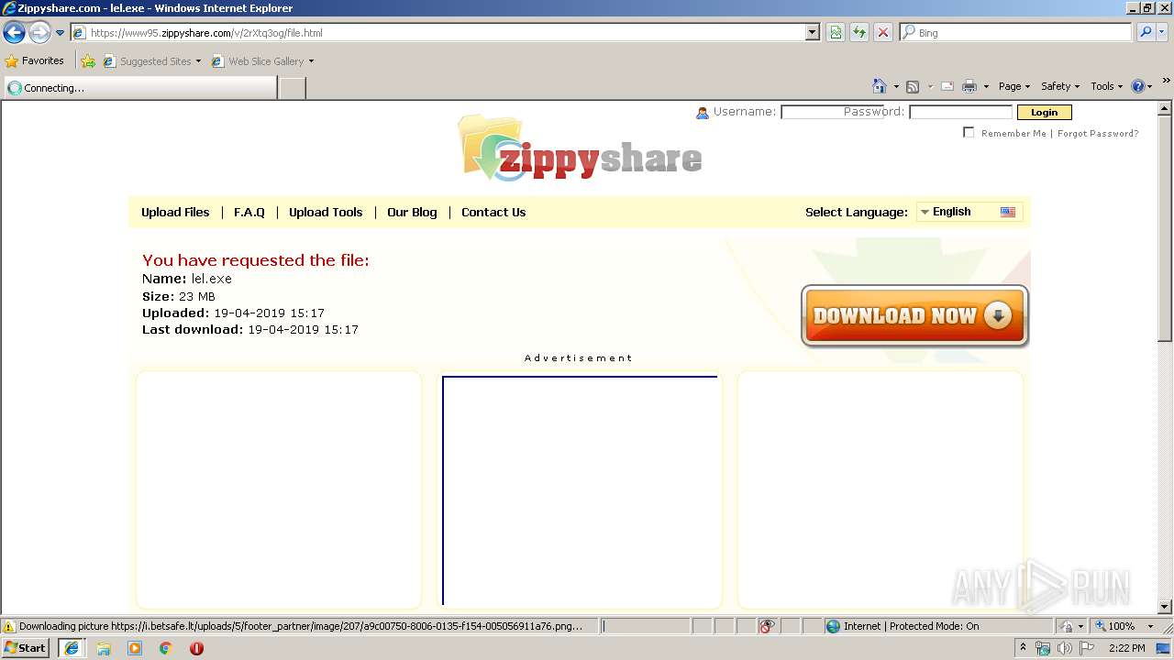Image resolution: width=1174 pixels, height=660 pixels.
Task: Open the Tools menu
Action: pos(1106,86)
